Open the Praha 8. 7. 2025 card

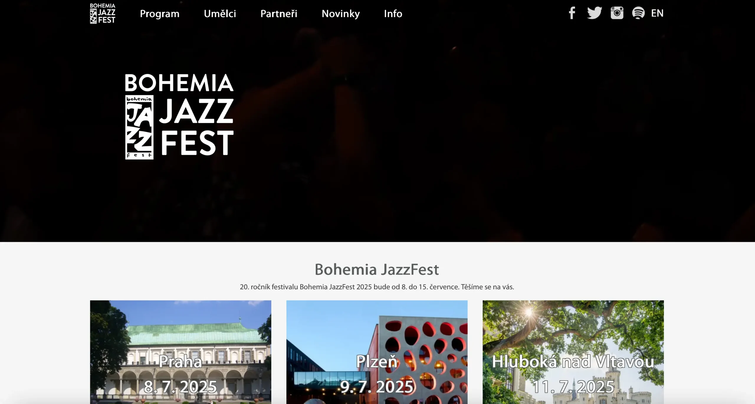click(x=180, y=352)
